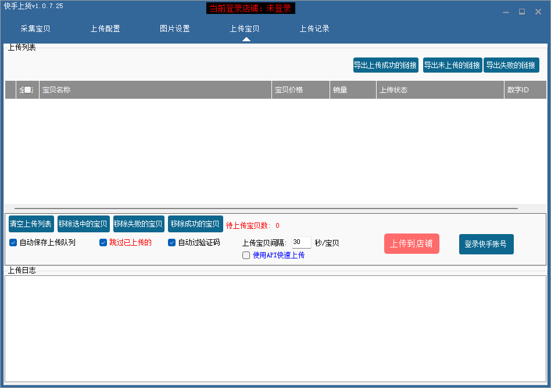Click the 上传宝贝间隔 seconds input field
Screen dimensions: 551x388
(301, 243)
